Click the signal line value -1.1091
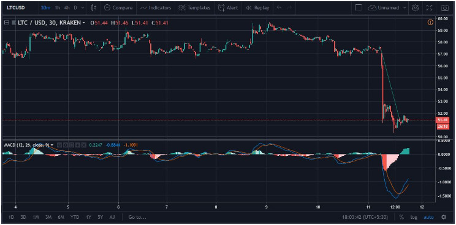The image size is (456, 225). [131, 145]
